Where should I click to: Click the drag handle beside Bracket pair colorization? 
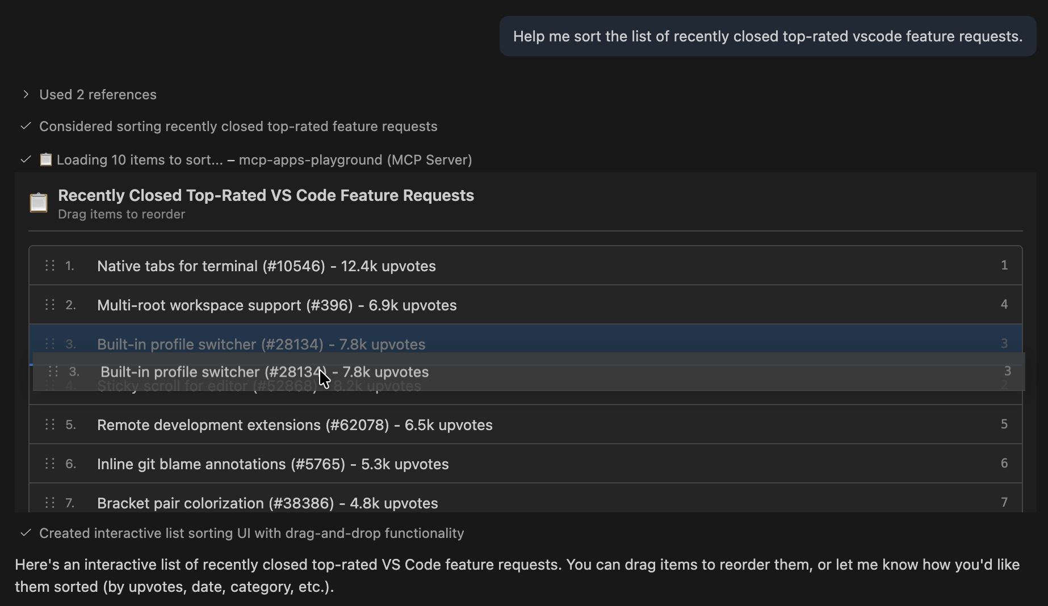[49, 503]
